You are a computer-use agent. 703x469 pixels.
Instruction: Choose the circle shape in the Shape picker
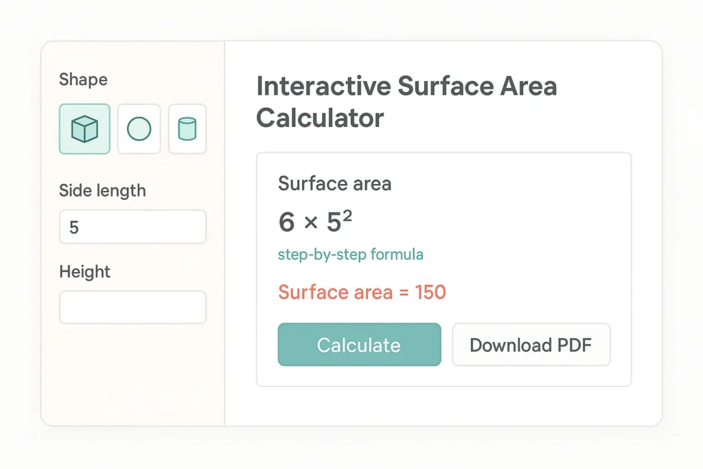click(139, 128)
